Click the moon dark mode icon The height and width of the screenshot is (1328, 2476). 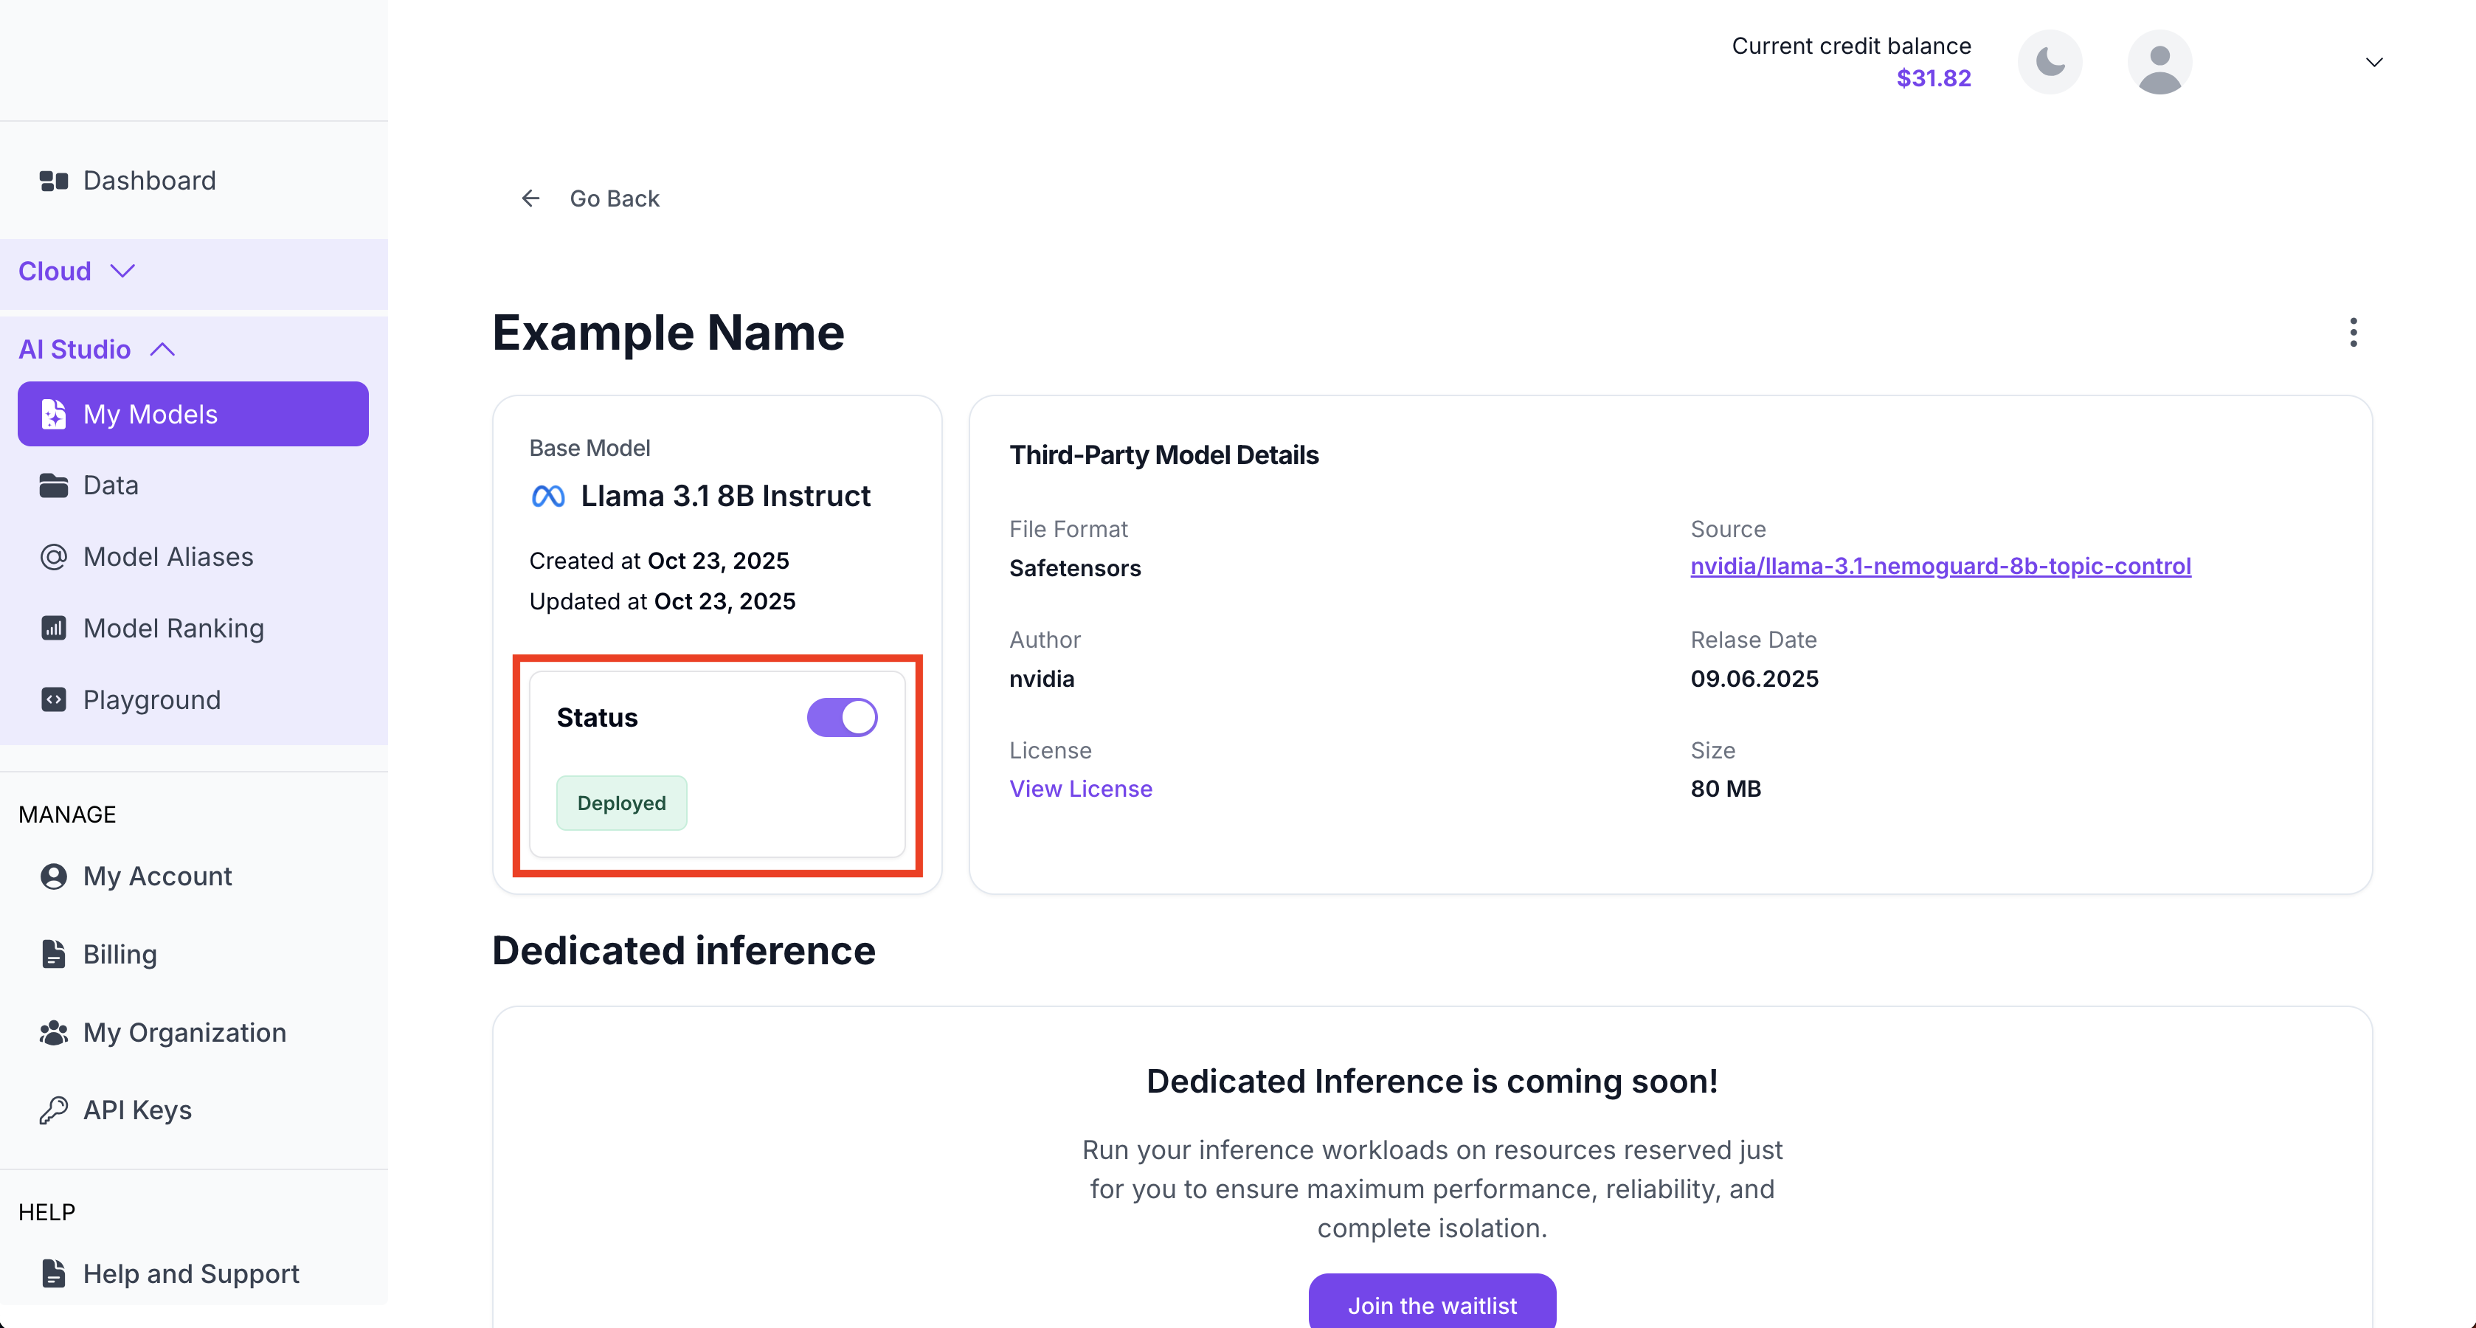(2050, 63)
